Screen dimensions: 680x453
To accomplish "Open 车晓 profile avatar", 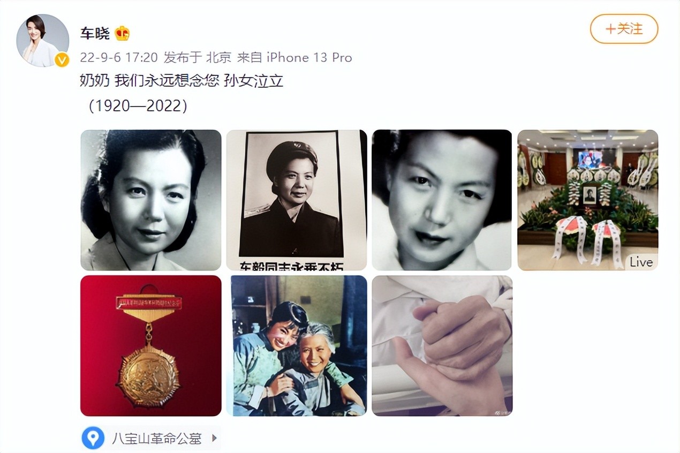I will click(x=43, y=41).
